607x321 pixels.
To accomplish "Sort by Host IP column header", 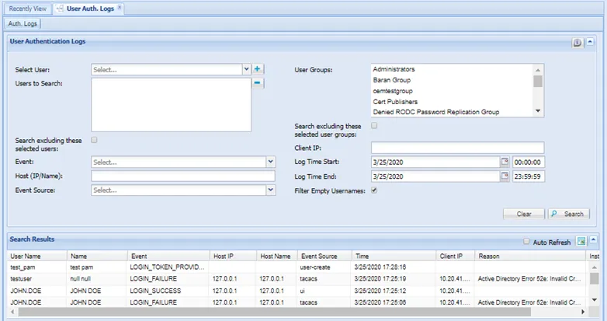I will [x=233, y=256].
